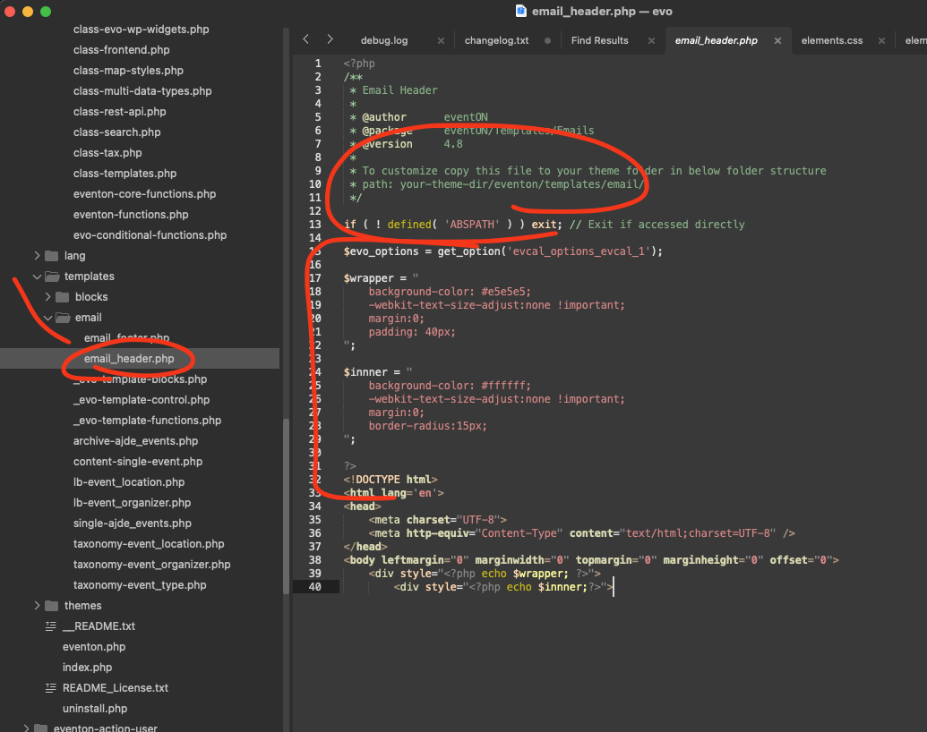This screenshot has height=732, width=927.
Task: Open index.php in the sidebar
Action: (x=87, y=668)
